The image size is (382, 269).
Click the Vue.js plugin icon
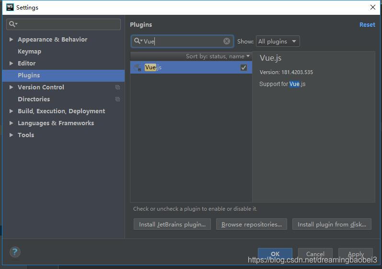[138, 67]
